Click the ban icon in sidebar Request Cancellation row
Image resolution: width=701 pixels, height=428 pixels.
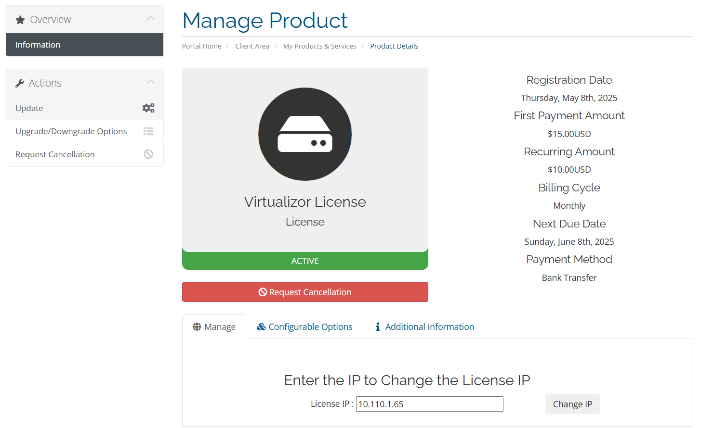point(148,154)
